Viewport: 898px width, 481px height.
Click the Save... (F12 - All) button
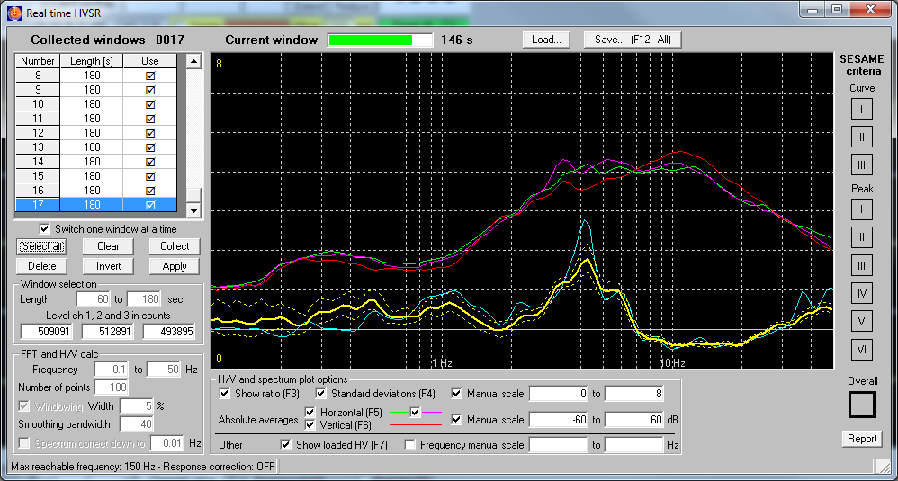point(633,40)
